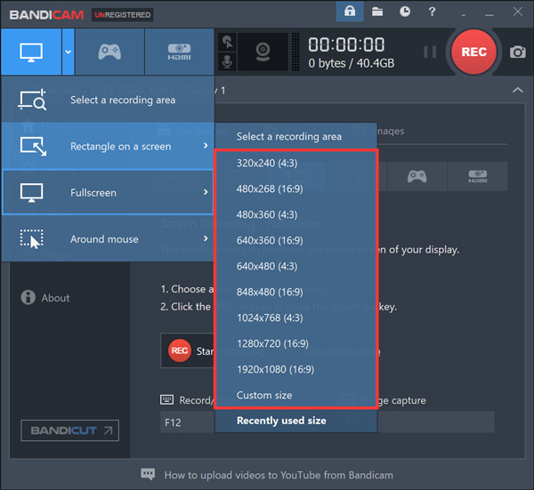The width and height of the screenshot is (534, 490).
Task: Open the help question mark icon
Action: [432, 12]
